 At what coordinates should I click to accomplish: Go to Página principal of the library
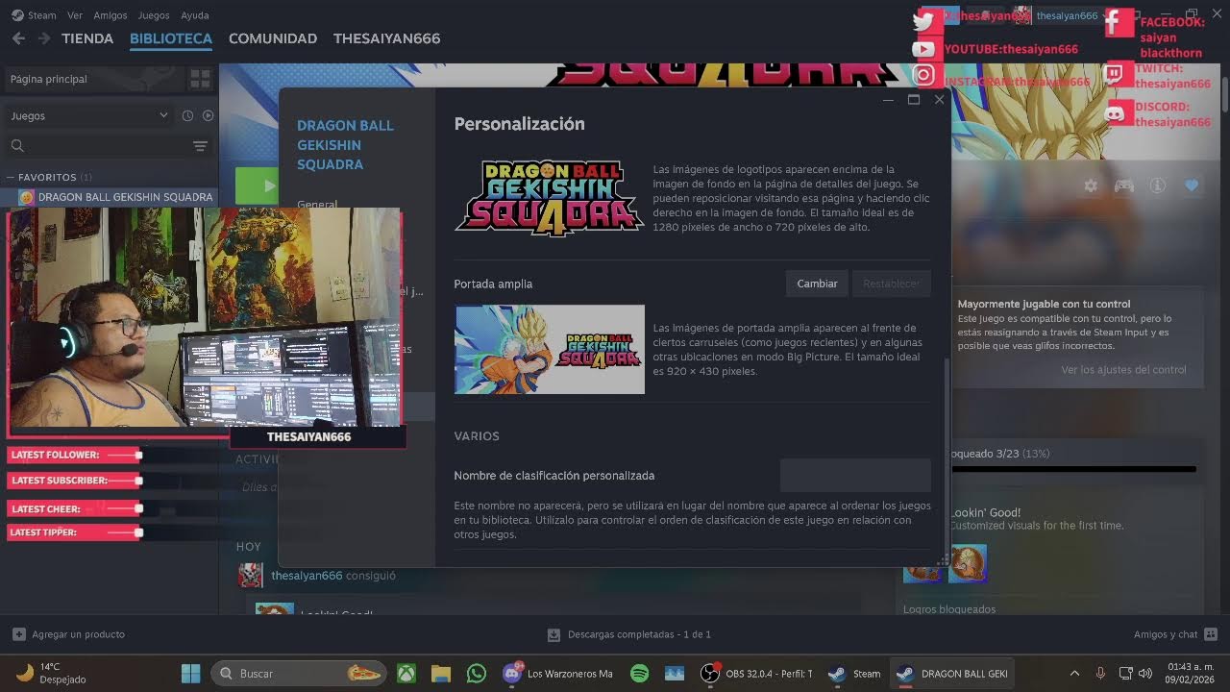[x=92, y=79]
